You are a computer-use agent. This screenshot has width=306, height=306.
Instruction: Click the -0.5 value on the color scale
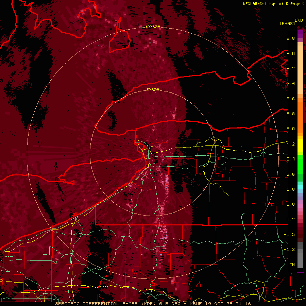coord(289,235)
